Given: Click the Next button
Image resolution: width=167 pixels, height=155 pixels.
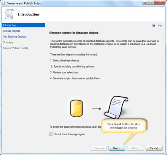Looking at the screenshot, I should click(x=117, y=148).
